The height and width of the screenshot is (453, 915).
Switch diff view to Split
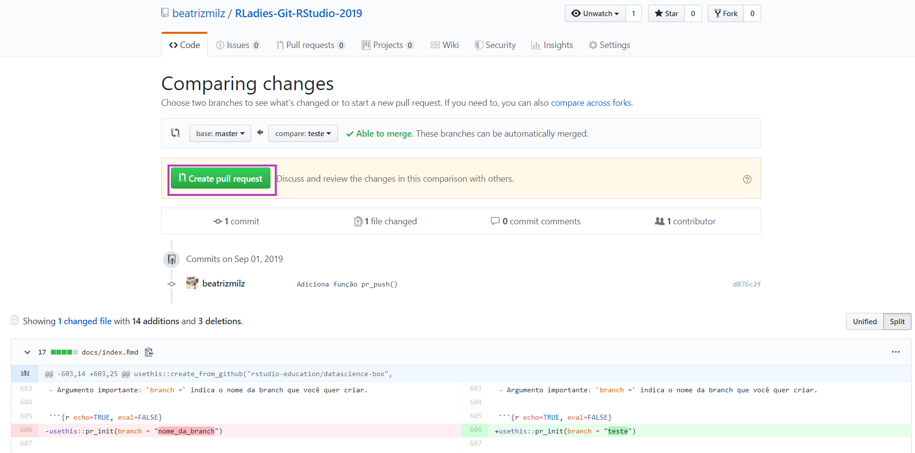(897, 322)
